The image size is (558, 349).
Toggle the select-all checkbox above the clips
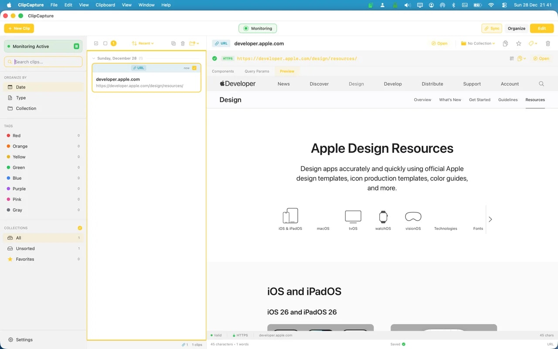(x=96, y=43)
